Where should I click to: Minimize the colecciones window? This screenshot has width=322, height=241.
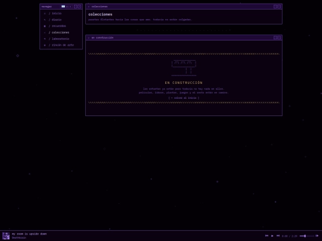pyautogui.click(x=275, y=7)
